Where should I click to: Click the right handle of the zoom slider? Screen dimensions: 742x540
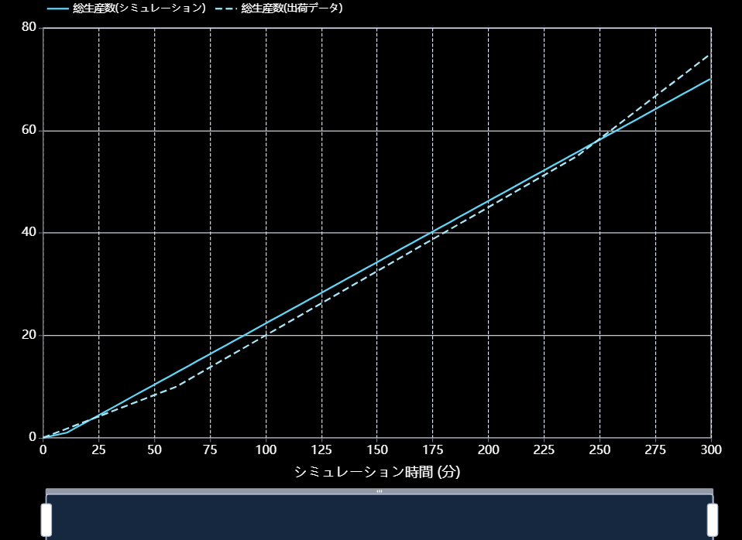click(x=713, y=520)
